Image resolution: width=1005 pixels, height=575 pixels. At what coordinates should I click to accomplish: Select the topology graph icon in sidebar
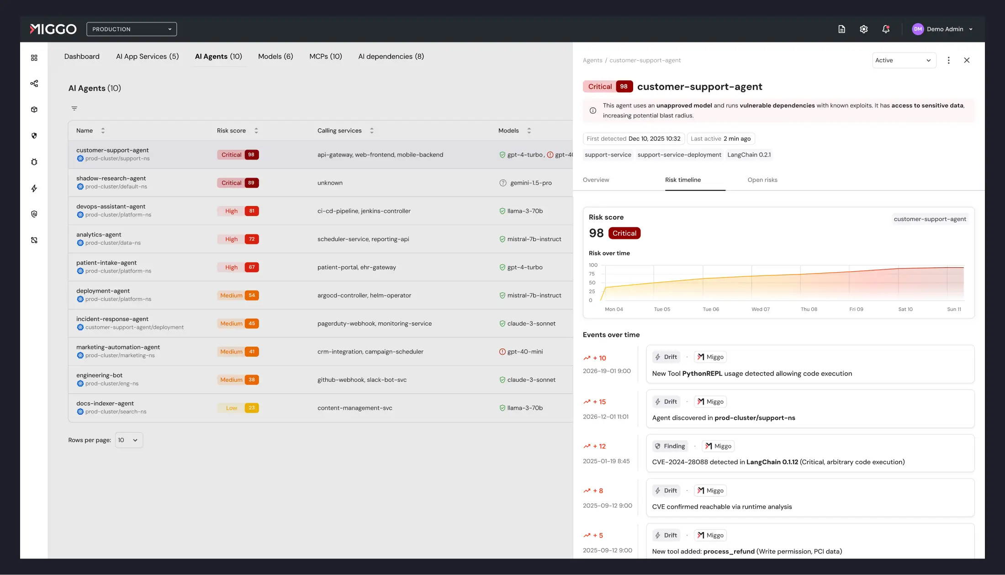pos(34,83)
